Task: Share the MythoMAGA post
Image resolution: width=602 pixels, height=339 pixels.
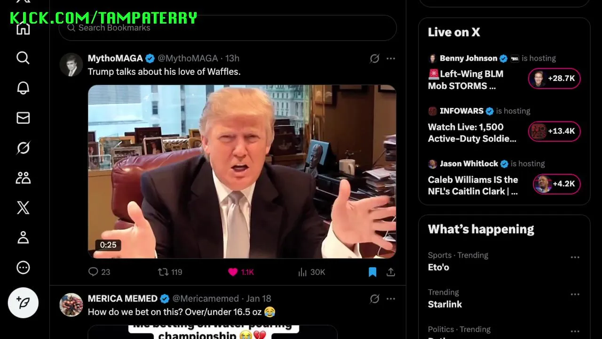Action: point(391,272)
